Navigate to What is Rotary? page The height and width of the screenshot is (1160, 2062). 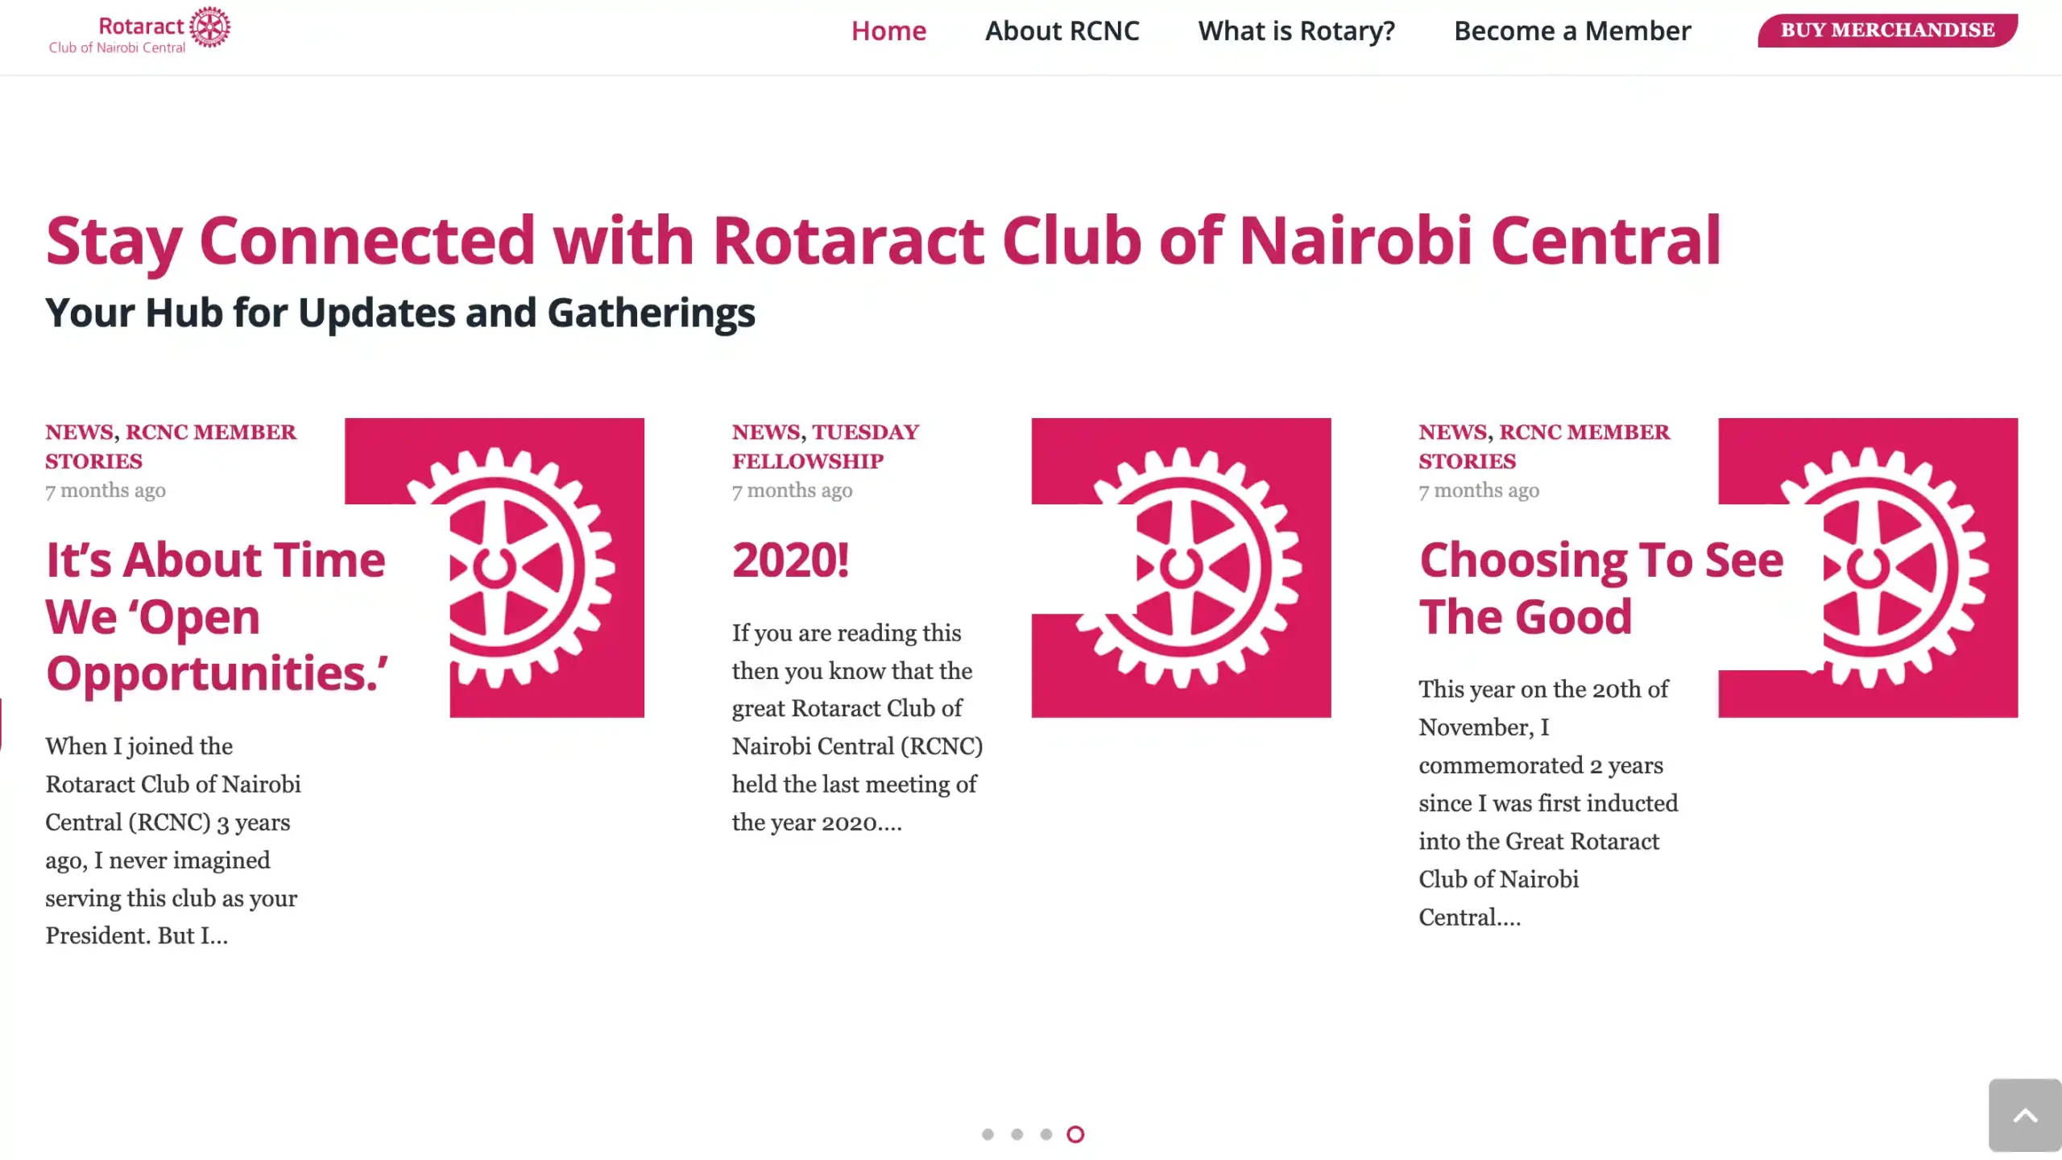(1296, 31)
